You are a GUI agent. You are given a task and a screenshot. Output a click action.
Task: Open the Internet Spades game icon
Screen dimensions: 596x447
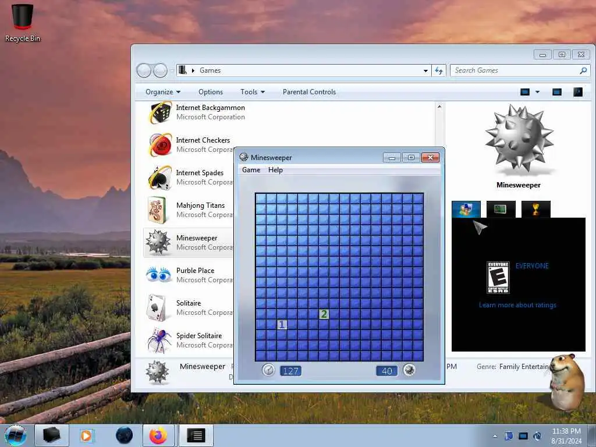pos(159,178)
